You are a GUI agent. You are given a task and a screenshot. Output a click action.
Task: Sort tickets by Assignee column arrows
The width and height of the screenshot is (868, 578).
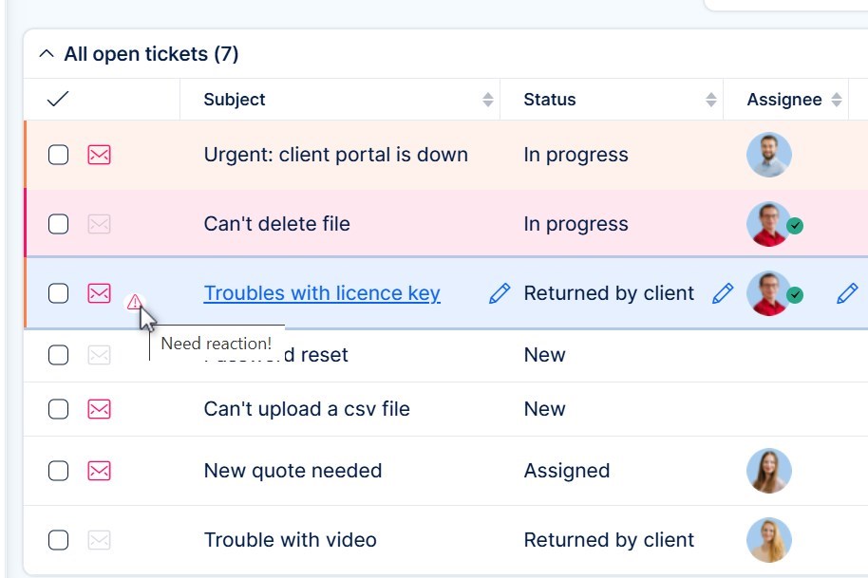836,100
